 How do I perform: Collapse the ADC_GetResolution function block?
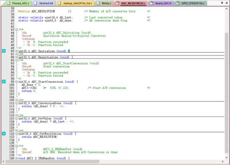[x=17, y=134]
